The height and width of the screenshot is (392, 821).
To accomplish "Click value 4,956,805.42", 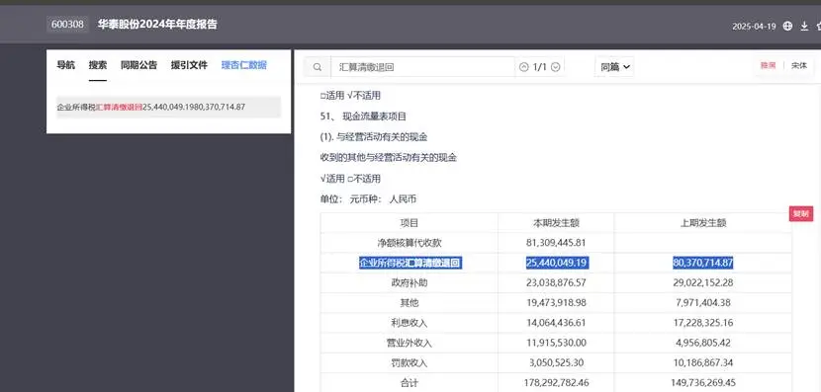I will [702, 343].
